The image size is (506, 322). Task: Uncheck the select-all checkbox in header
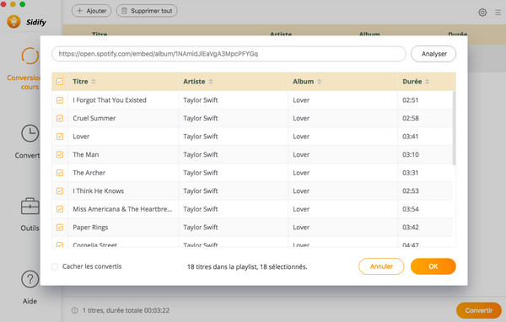(60, 81)
